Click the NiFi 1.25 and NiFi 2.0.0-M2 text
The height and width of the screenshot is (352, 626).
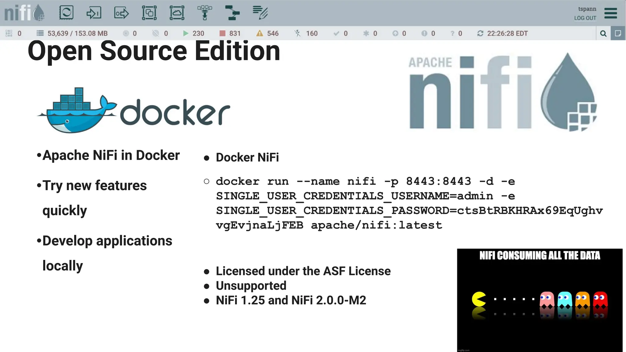(291, 300)
